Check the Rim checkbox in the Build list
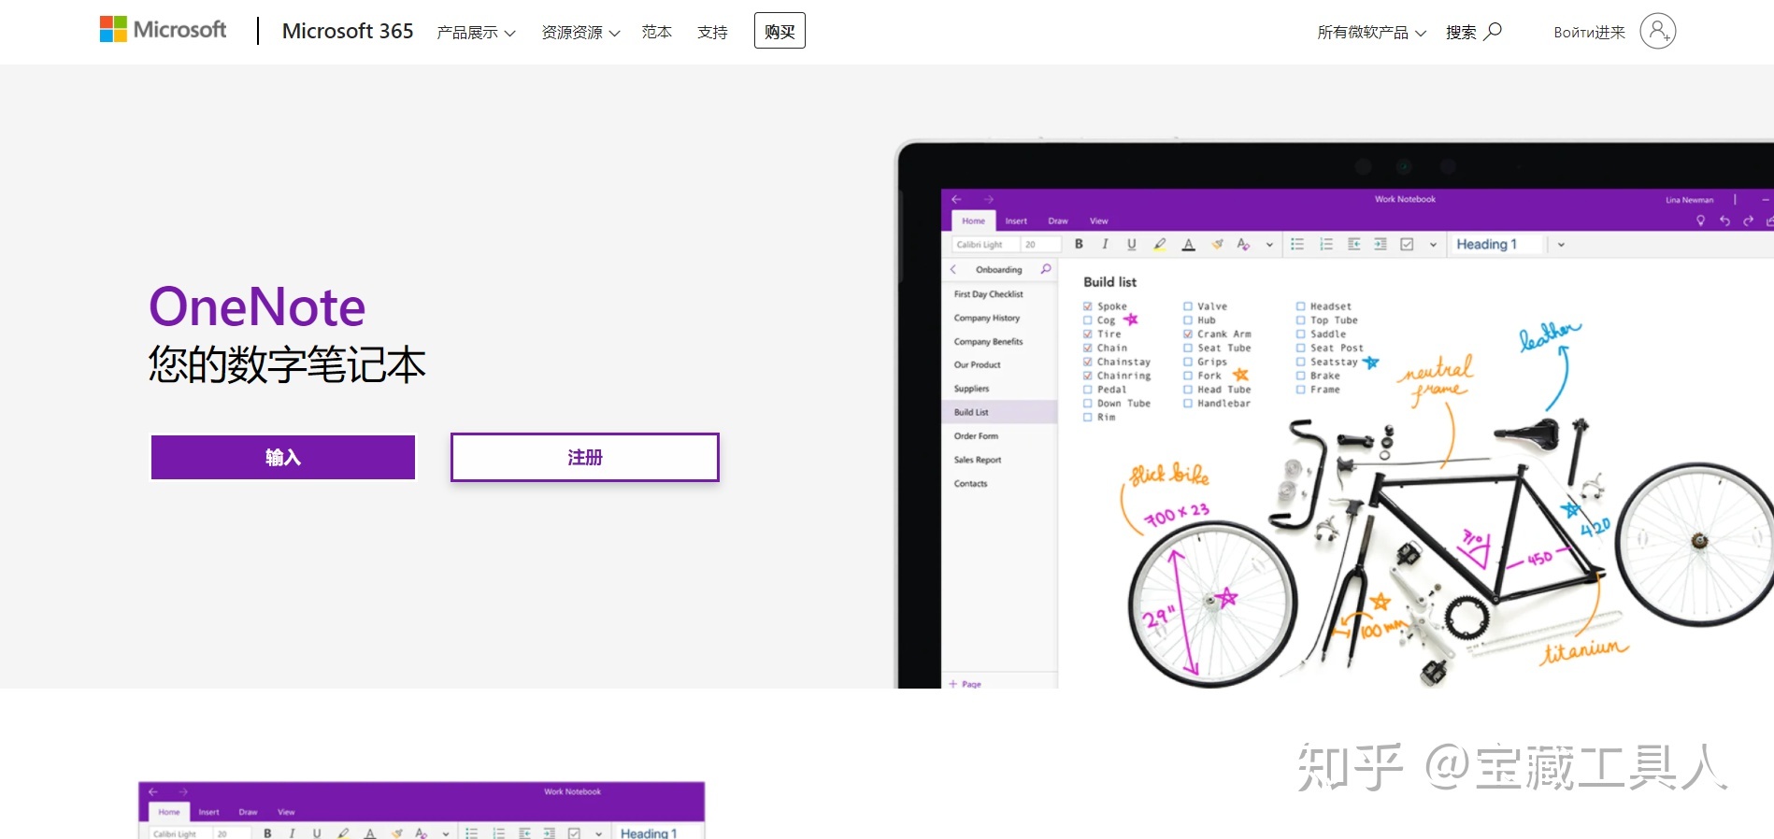Screen dimensions: 1774x839 1088,418
